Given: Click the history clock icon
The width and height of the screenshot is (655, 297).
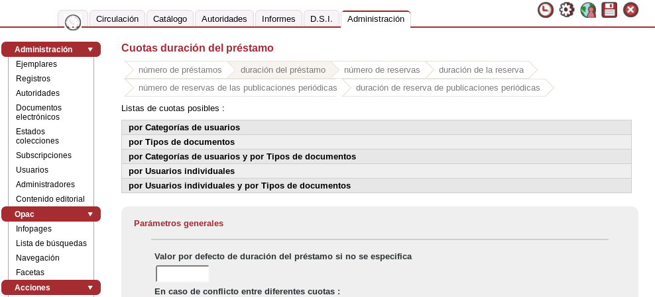Looking at the screenshot, I should point(546,10).
